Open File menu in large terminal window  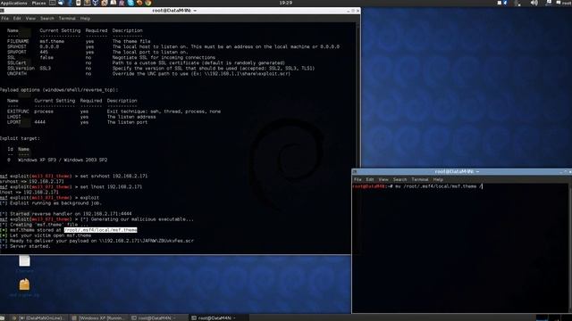(x=5, y=18)
